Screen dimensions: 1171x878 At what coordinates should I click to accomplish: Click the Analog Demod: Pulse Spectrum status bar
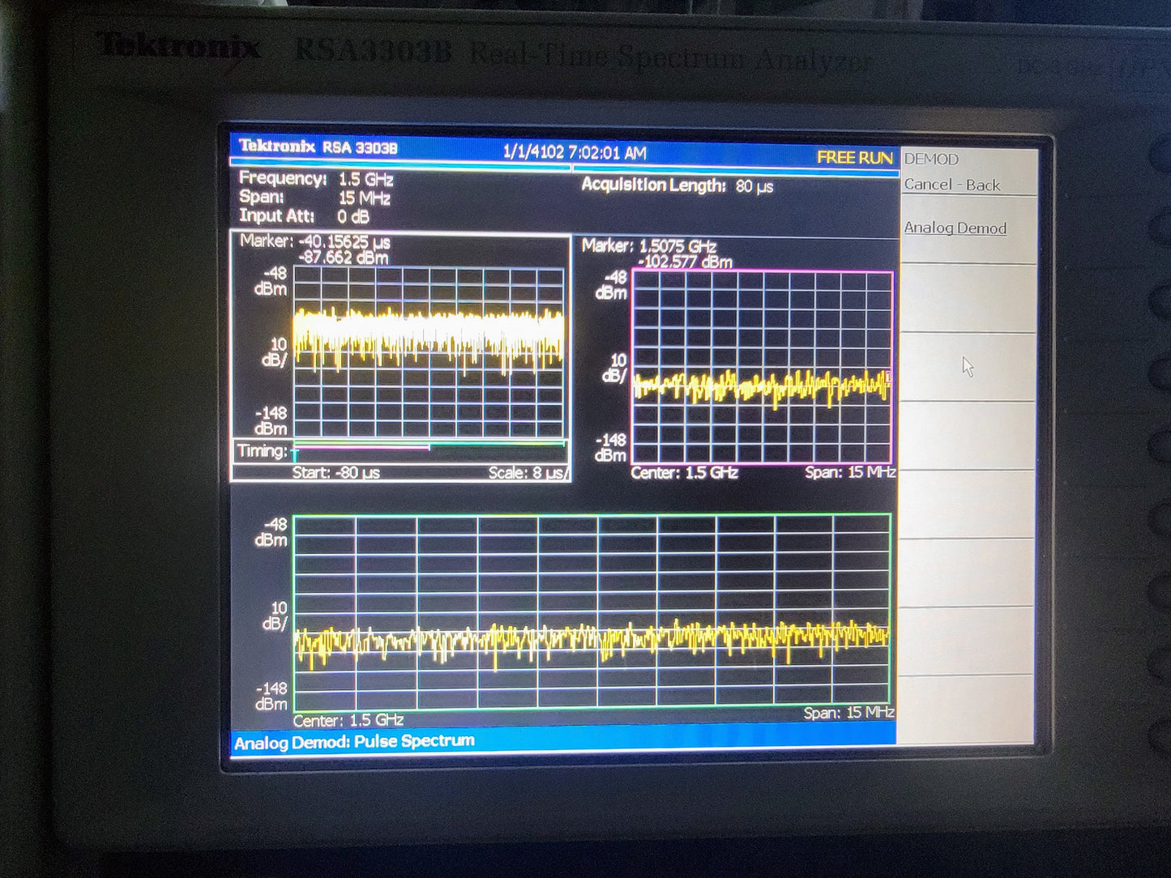click(x=354, y=740)
